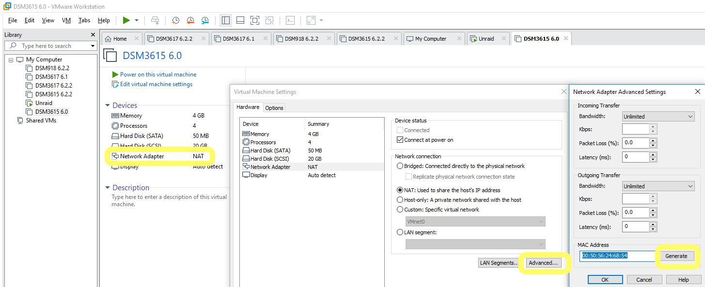Open the Outgoing Transfer Bandwidth dropdown
The image size is (705, 287).
click(x=658, y=186)
